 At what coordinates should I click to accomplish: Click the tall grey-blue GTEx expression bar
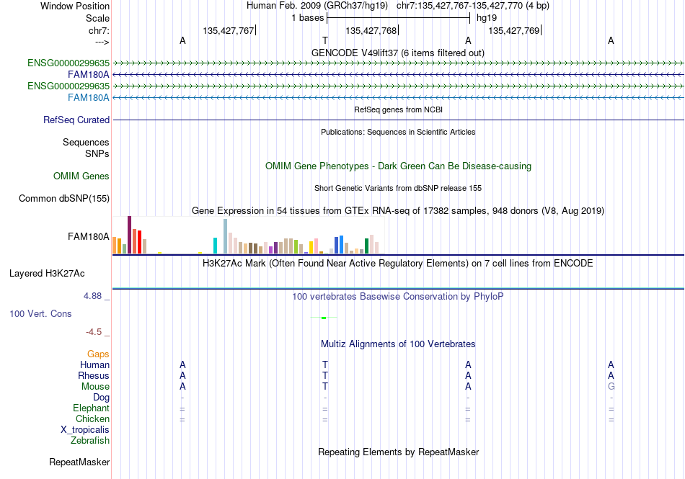click(x=226, y=236)
